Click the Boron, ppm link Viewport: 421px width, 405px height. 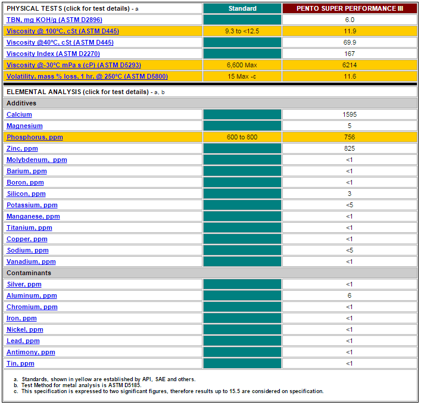coord(25,182)
